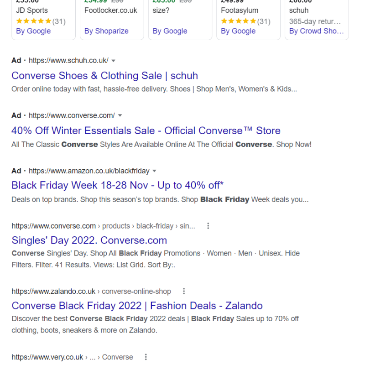This screenshot has width=365, height=365.
Task: Open Converse Black Friday 2022 Zalando result
Action: pyautogui.click(x=137, y=306)
